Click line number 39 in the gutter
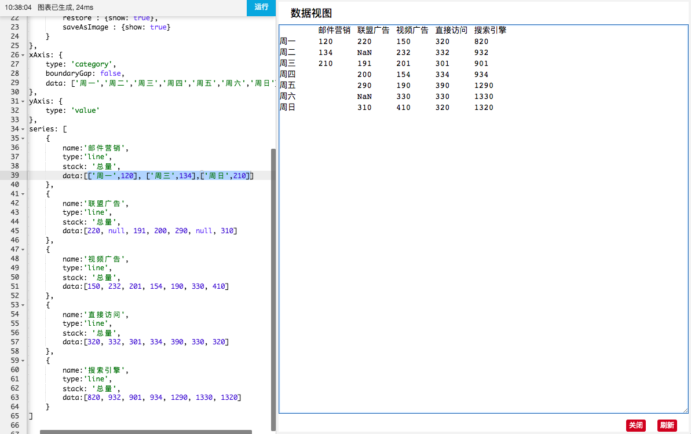Viewport: 691px width, 434px height. (x=15, y=175)
